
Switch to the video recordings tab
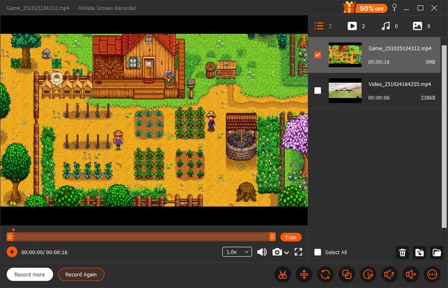tap(356, 26)
